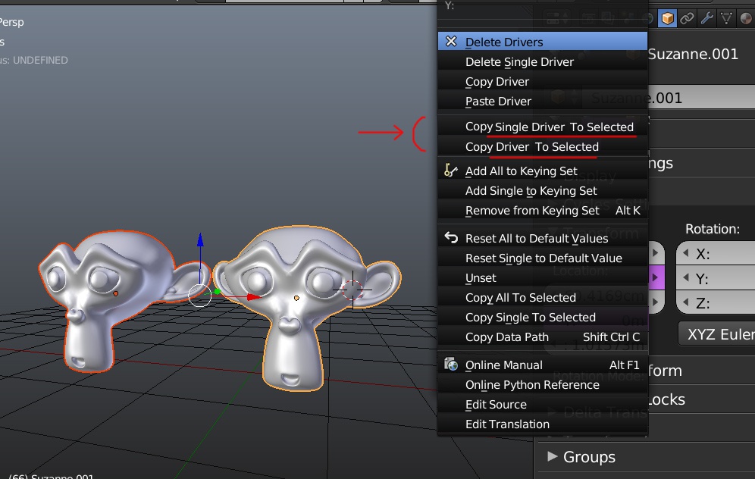The image size is (755, 479).
Task: Choose Edit Source
Action: 543,405
